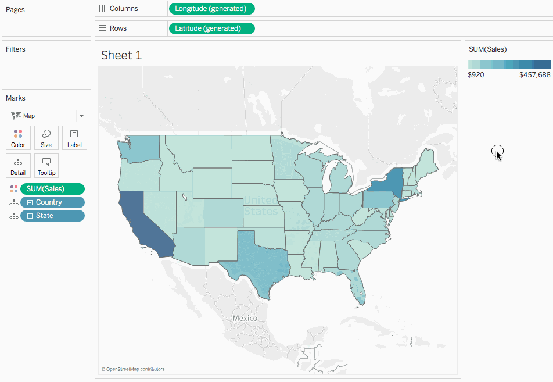Click the Sheet 1 title
Viewport: 553px width, 382px height.
tap(121, 55)
